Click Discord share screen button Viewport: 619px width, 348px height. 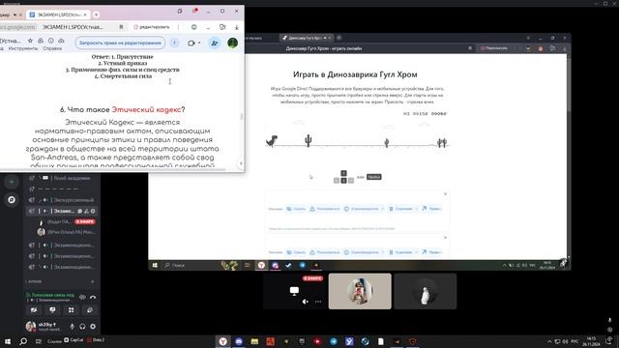click(52, 310)
